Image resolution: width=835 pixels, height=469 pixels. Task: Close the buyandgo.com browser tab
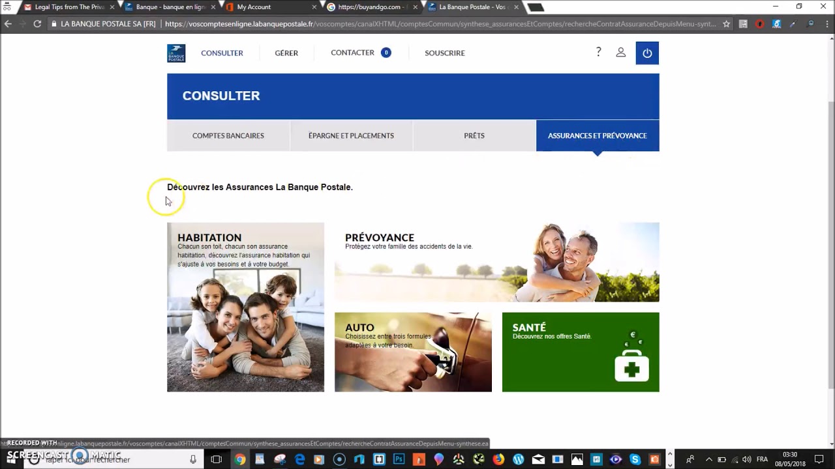[x=416, y=7]
